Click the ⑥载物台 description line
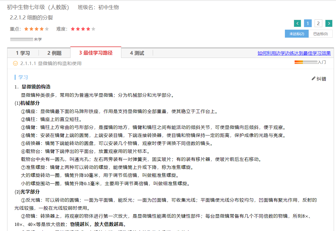336x231 pixels. point(86,151)
